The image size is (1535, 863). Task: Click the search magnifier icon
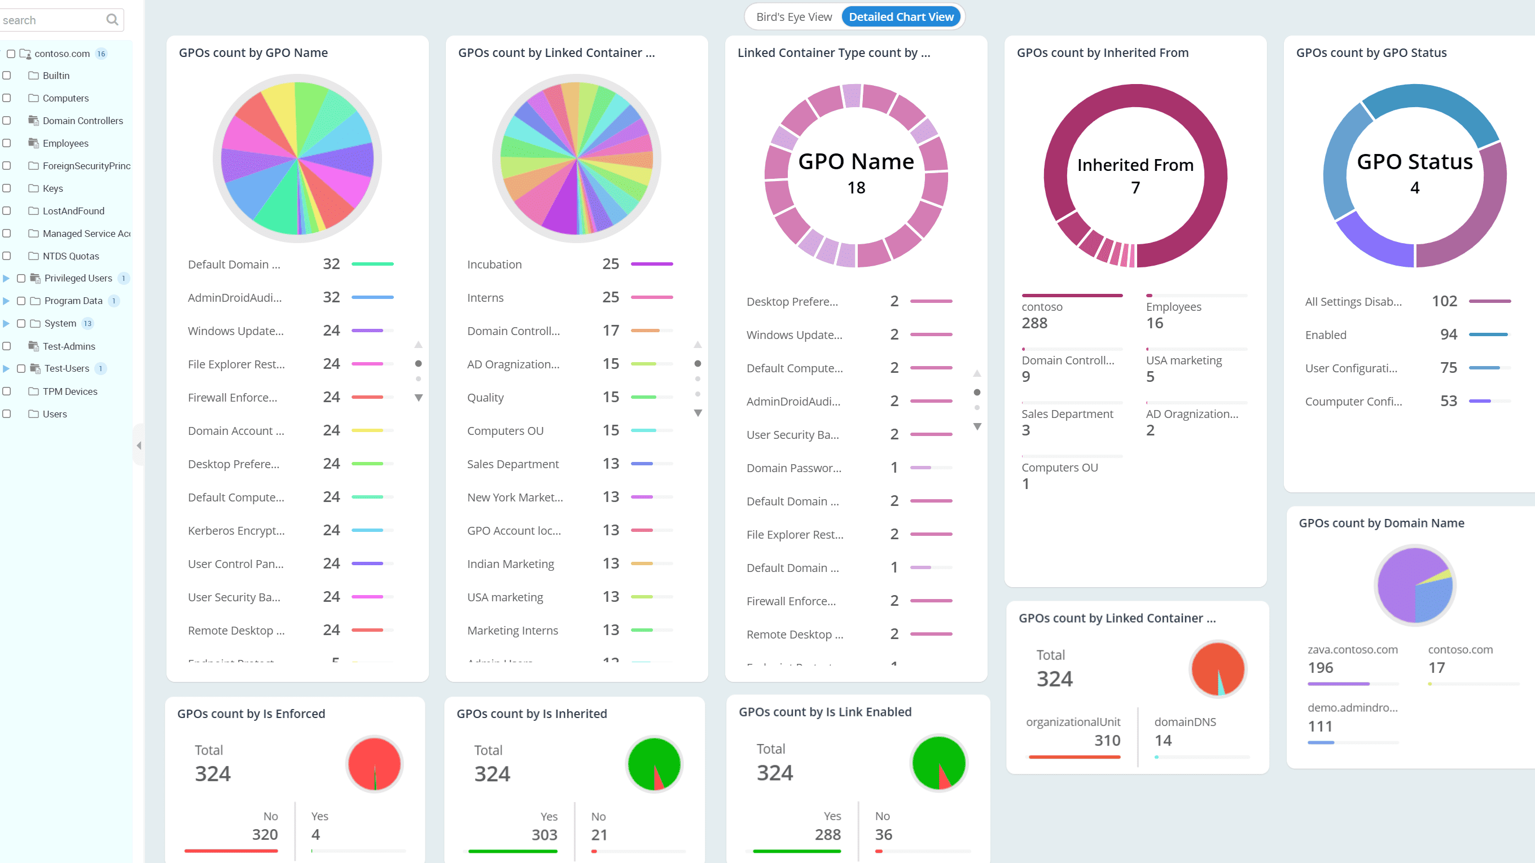coord(112,20)
